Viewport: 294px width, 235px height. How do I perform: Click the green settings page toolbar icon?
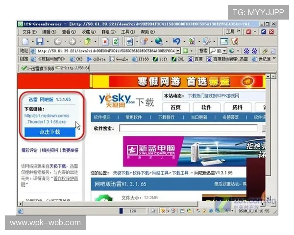(192, 42)
